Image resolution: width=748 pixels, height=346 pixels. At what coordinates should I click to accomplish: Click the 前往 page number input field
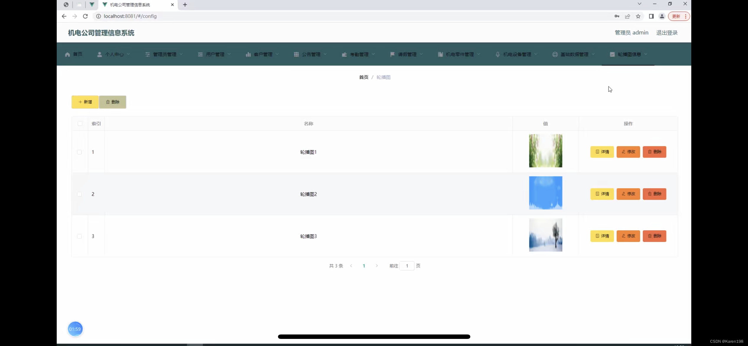coord(407,266)
